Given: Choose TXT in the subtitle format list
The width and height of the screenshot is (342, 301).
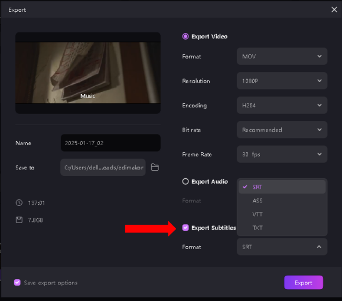Looking at the screenshot, I should tap(282, 228).
